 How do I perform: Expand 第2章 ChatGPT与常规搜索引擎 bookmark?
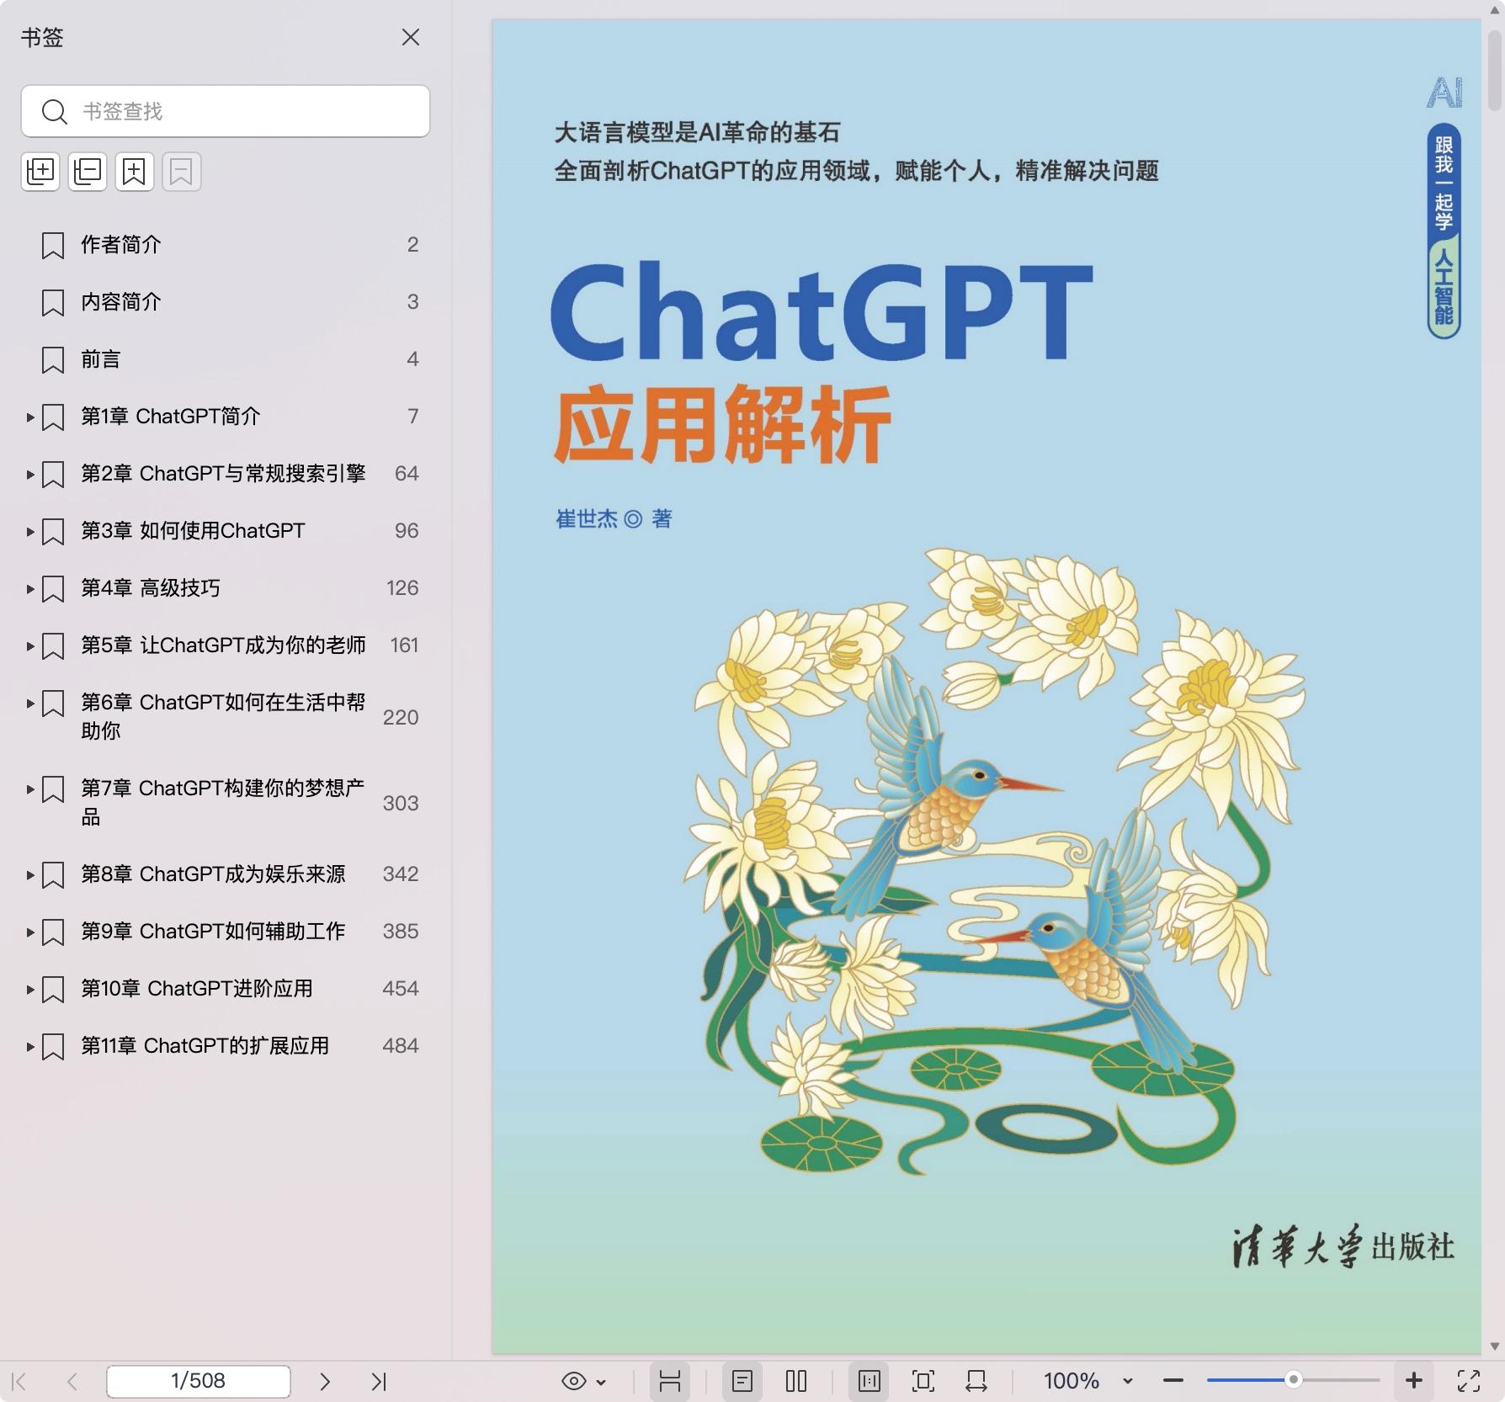pyautogui.click(x=30, y=474)
